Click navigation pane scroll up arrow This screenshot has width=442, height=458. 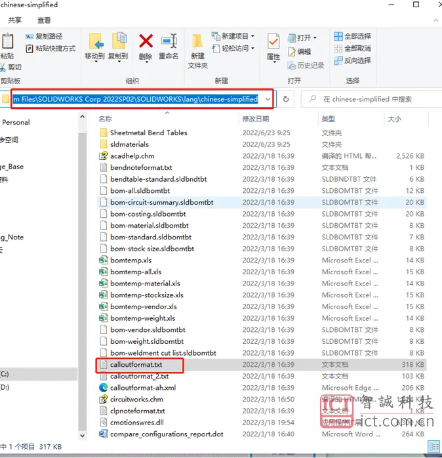tap(83, 117)
